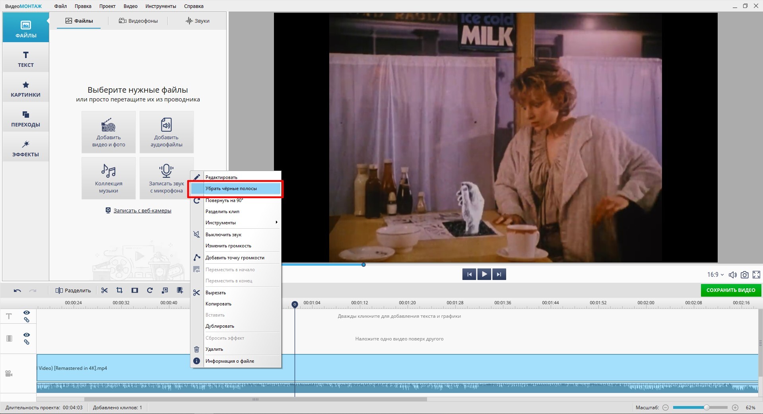Switch to the Видеофоны tab

[x=138, y=21]
